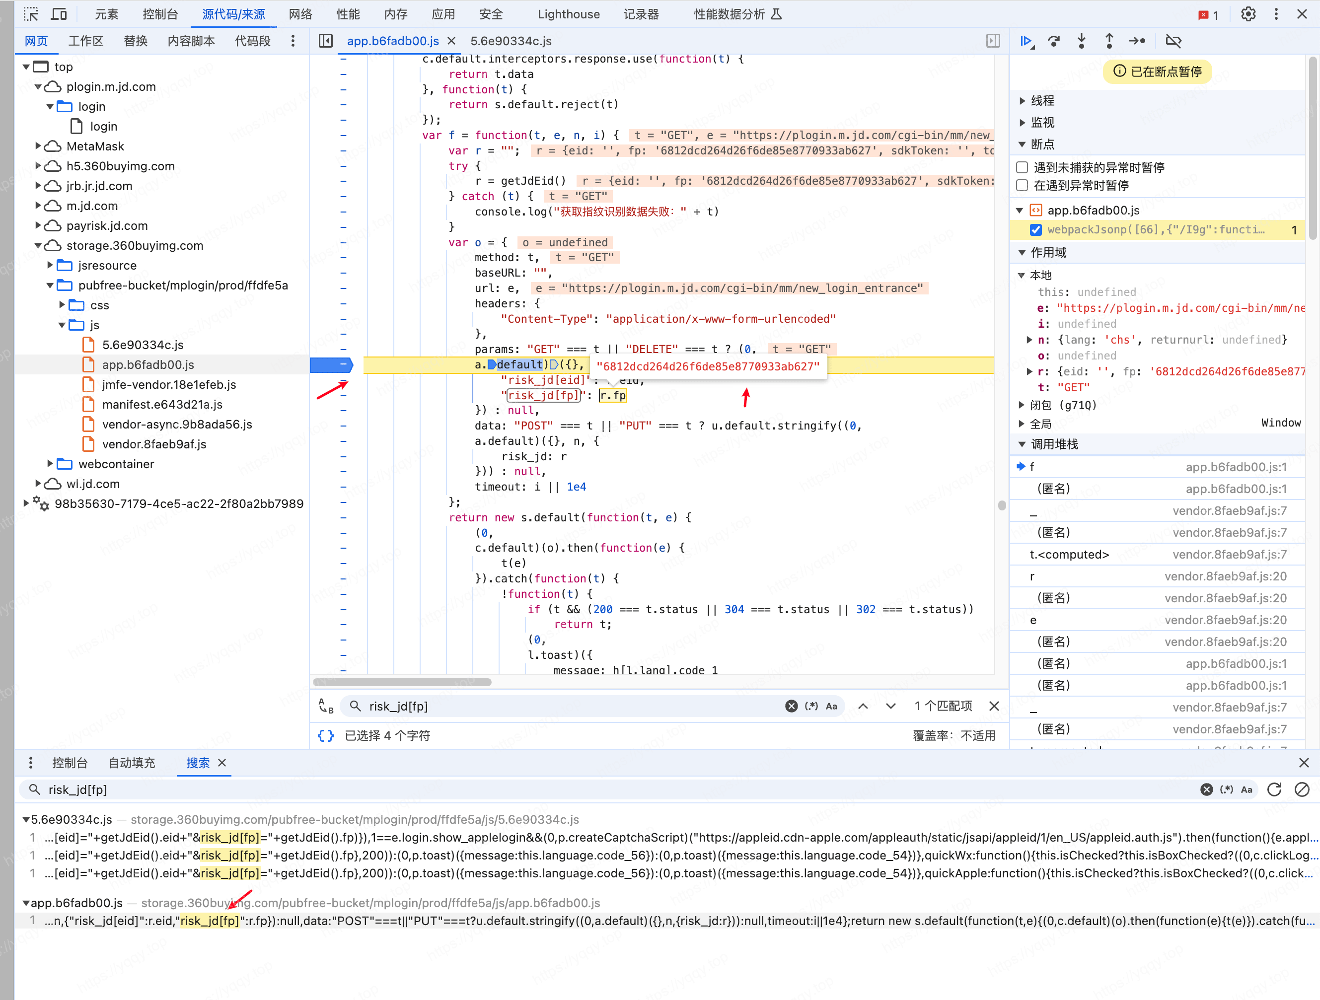Screen dimensions: 1320x1000
Task: Uncheck the webpackJsonp breakpoint checkbox
Action: click(x=1036, y=230)
